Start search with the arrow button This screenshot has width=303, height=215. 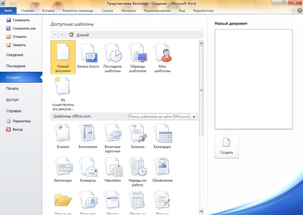tap(194, 116)
